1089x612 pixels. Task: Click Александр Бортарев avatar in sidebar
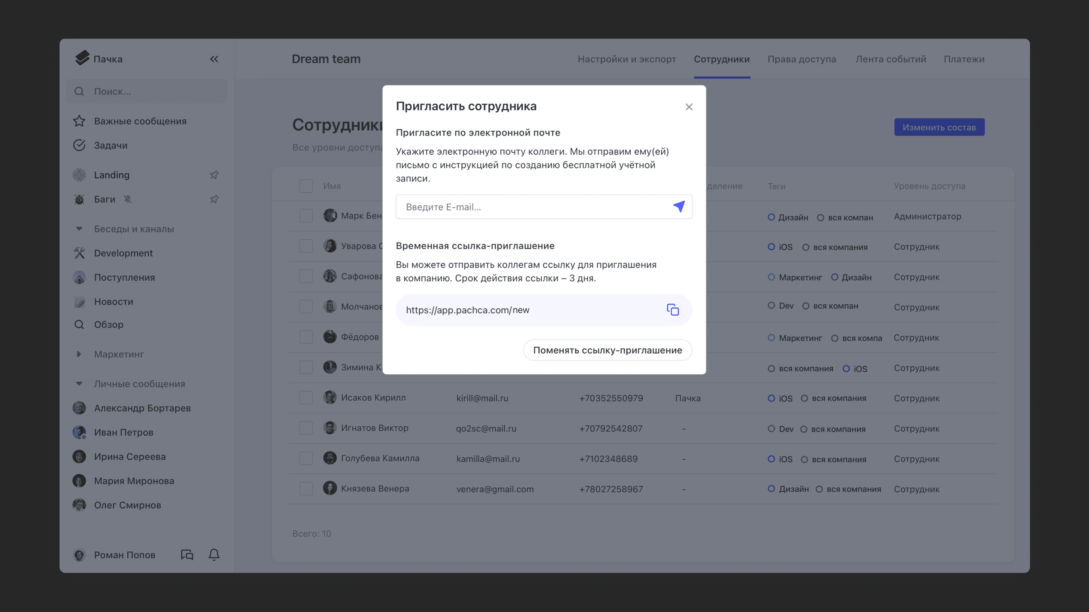79,408
